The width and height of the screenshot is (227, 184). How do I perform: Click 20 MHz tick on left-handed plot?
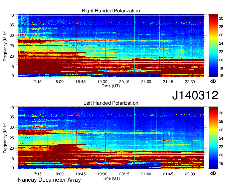12,148
